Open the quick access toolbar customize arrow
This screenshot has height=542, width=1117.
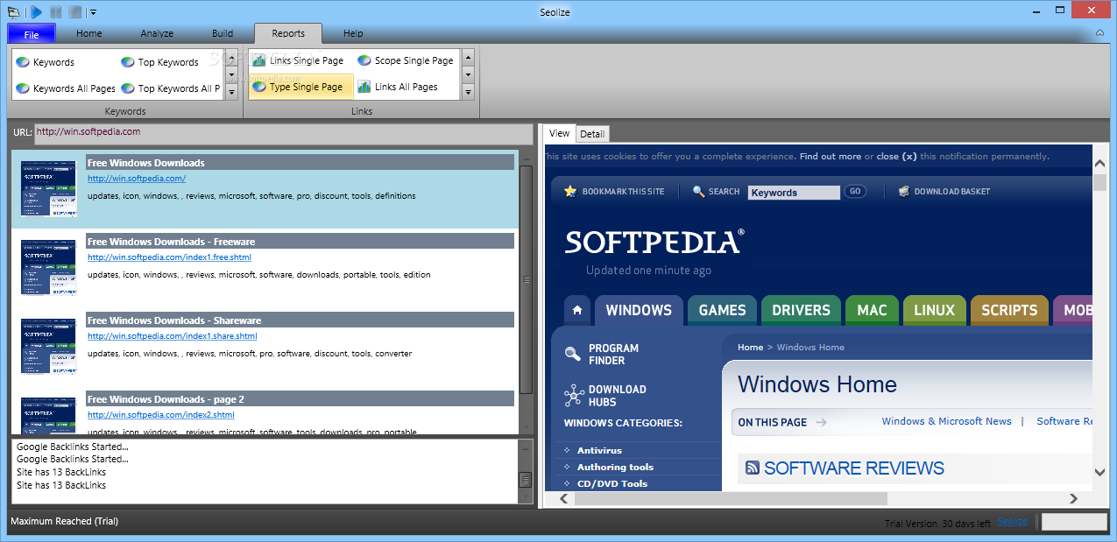(x=93, y=12)
